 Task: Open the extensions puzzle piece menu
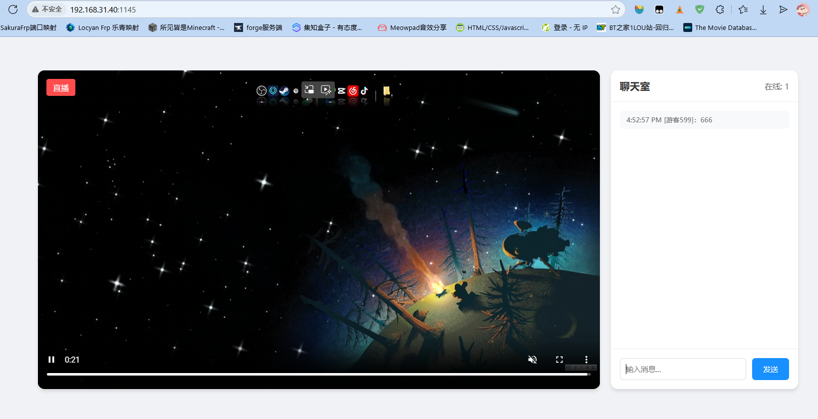[720, 9]
